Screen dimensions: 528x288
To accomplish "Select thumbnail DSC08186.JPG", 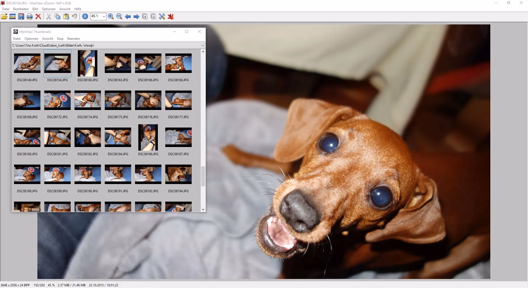I will coord(148,140).
